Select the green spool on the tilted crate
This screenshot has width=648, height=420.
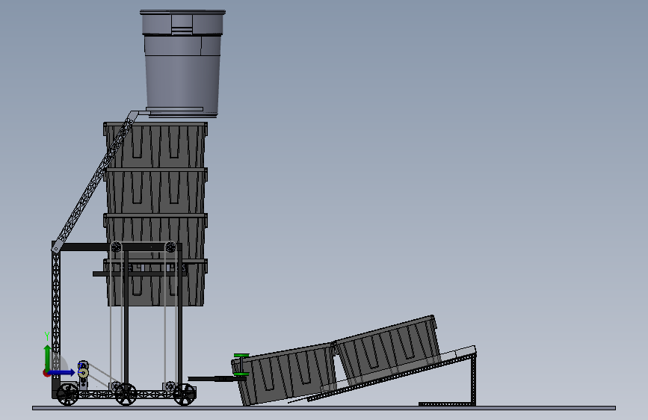pyautogui.click(x=241, y=365)
